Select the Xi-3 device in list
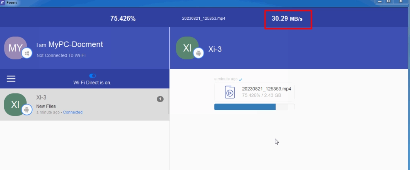410x170 pixels. 84,104
